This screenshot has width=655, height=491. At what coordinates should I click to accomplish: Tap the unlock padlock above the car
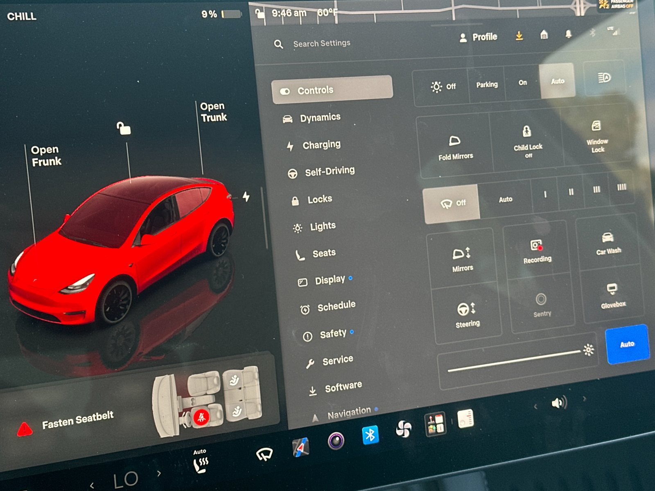tap(124, 128)
